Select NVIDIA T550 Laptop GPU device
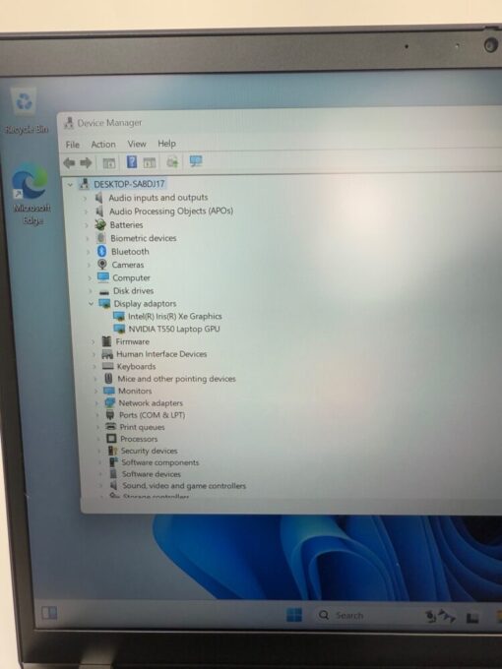The height and width of the screenshot is (669, 502). (174, 329)
